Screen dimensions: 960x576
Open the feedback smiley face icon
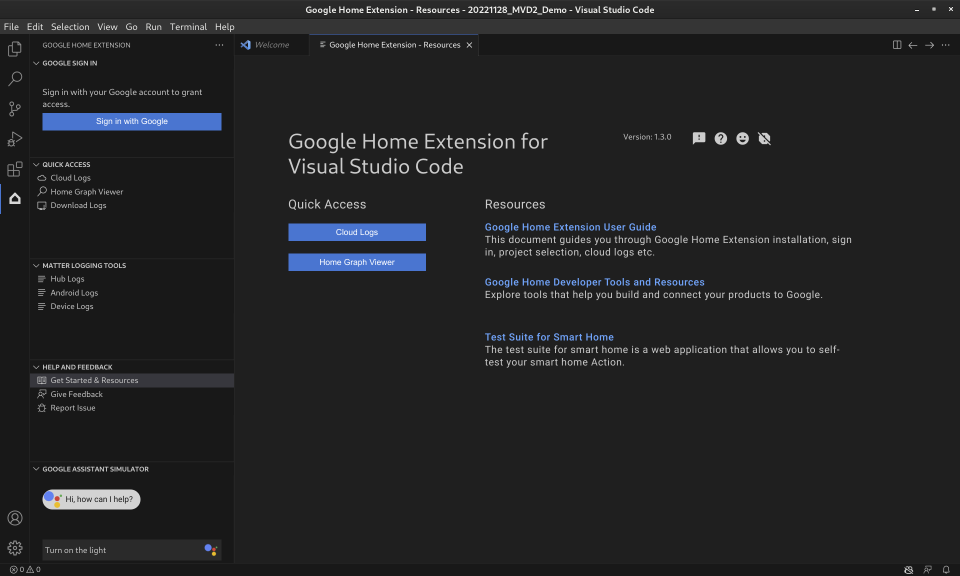[x=742, y=138]
